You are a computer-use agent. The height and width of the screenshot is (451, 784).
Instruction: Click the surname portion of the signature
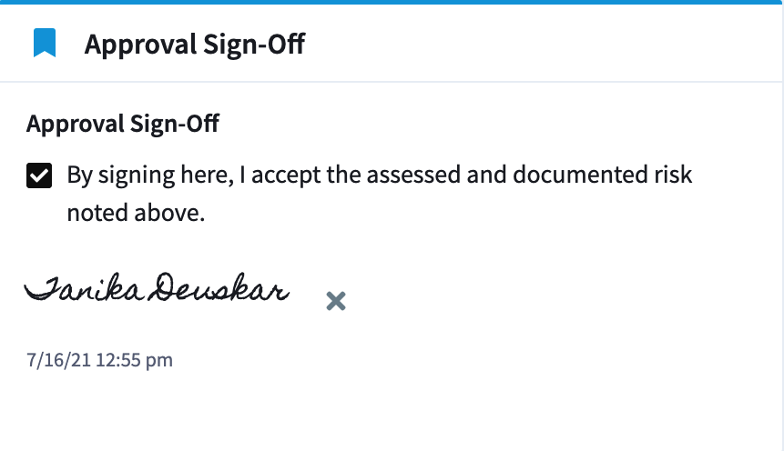pyautogui.click(x=220, y=287)
